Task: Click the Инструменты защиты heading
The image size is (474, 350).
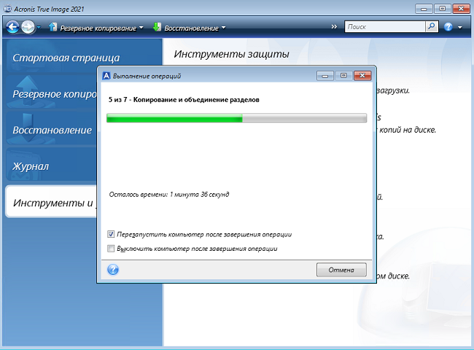Action: [x=231, y=54]
